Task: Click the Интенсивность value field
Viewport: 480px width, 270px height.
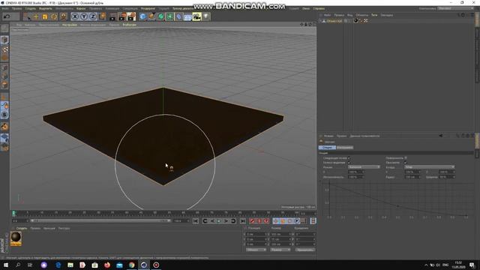Action: click(x=355, y=177)
